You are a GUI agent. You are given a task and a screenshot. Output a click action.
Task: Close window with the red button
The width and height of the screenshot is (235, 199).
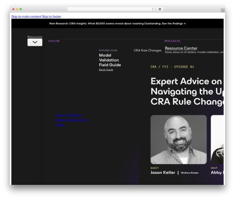click(14, 9)
